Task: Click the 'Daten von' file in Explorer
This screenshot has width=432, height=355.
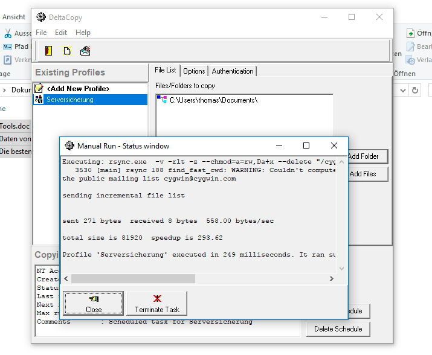Action: pos(16,139)
